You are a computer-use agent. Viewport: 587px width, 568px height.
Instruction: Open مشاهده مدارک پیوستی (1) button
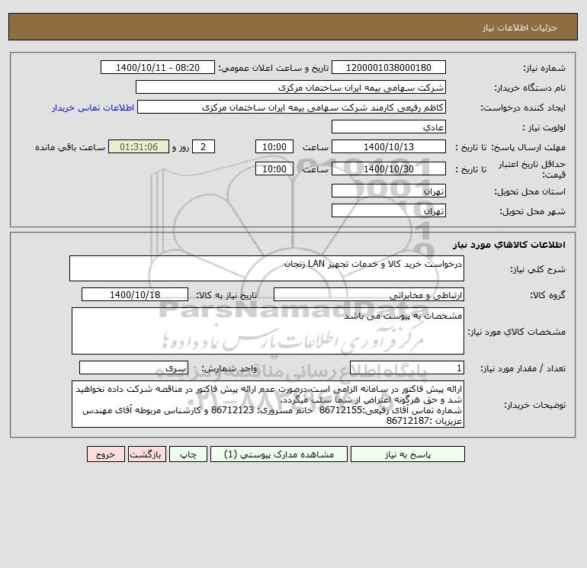point(279,454)
